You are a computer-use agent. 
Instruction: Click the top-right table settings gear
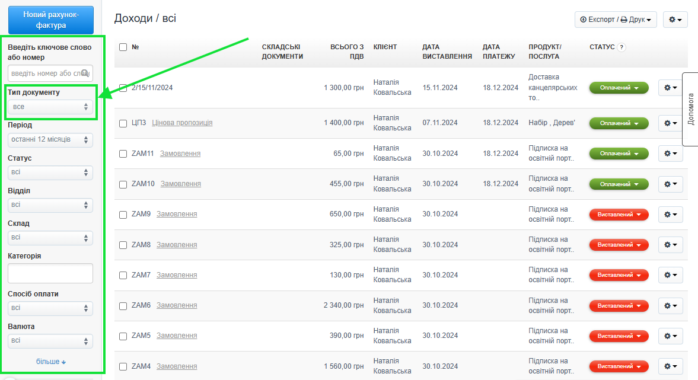tap(675, 20)
